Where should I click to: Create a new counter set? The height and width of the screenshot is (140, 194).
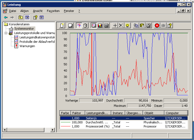pos(62,26)
